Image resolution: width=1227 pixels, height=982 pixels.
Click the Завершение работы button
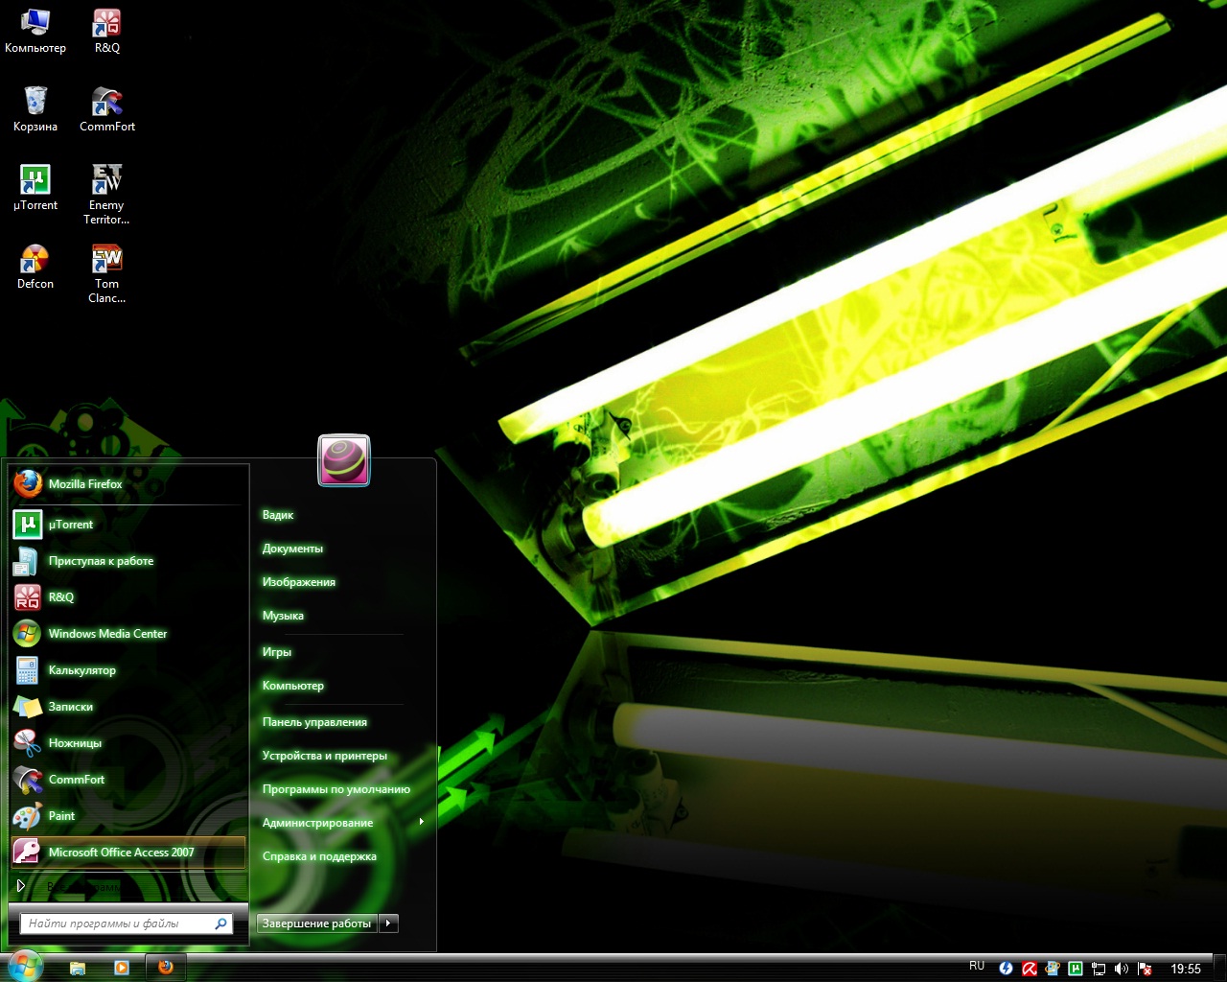317,924
